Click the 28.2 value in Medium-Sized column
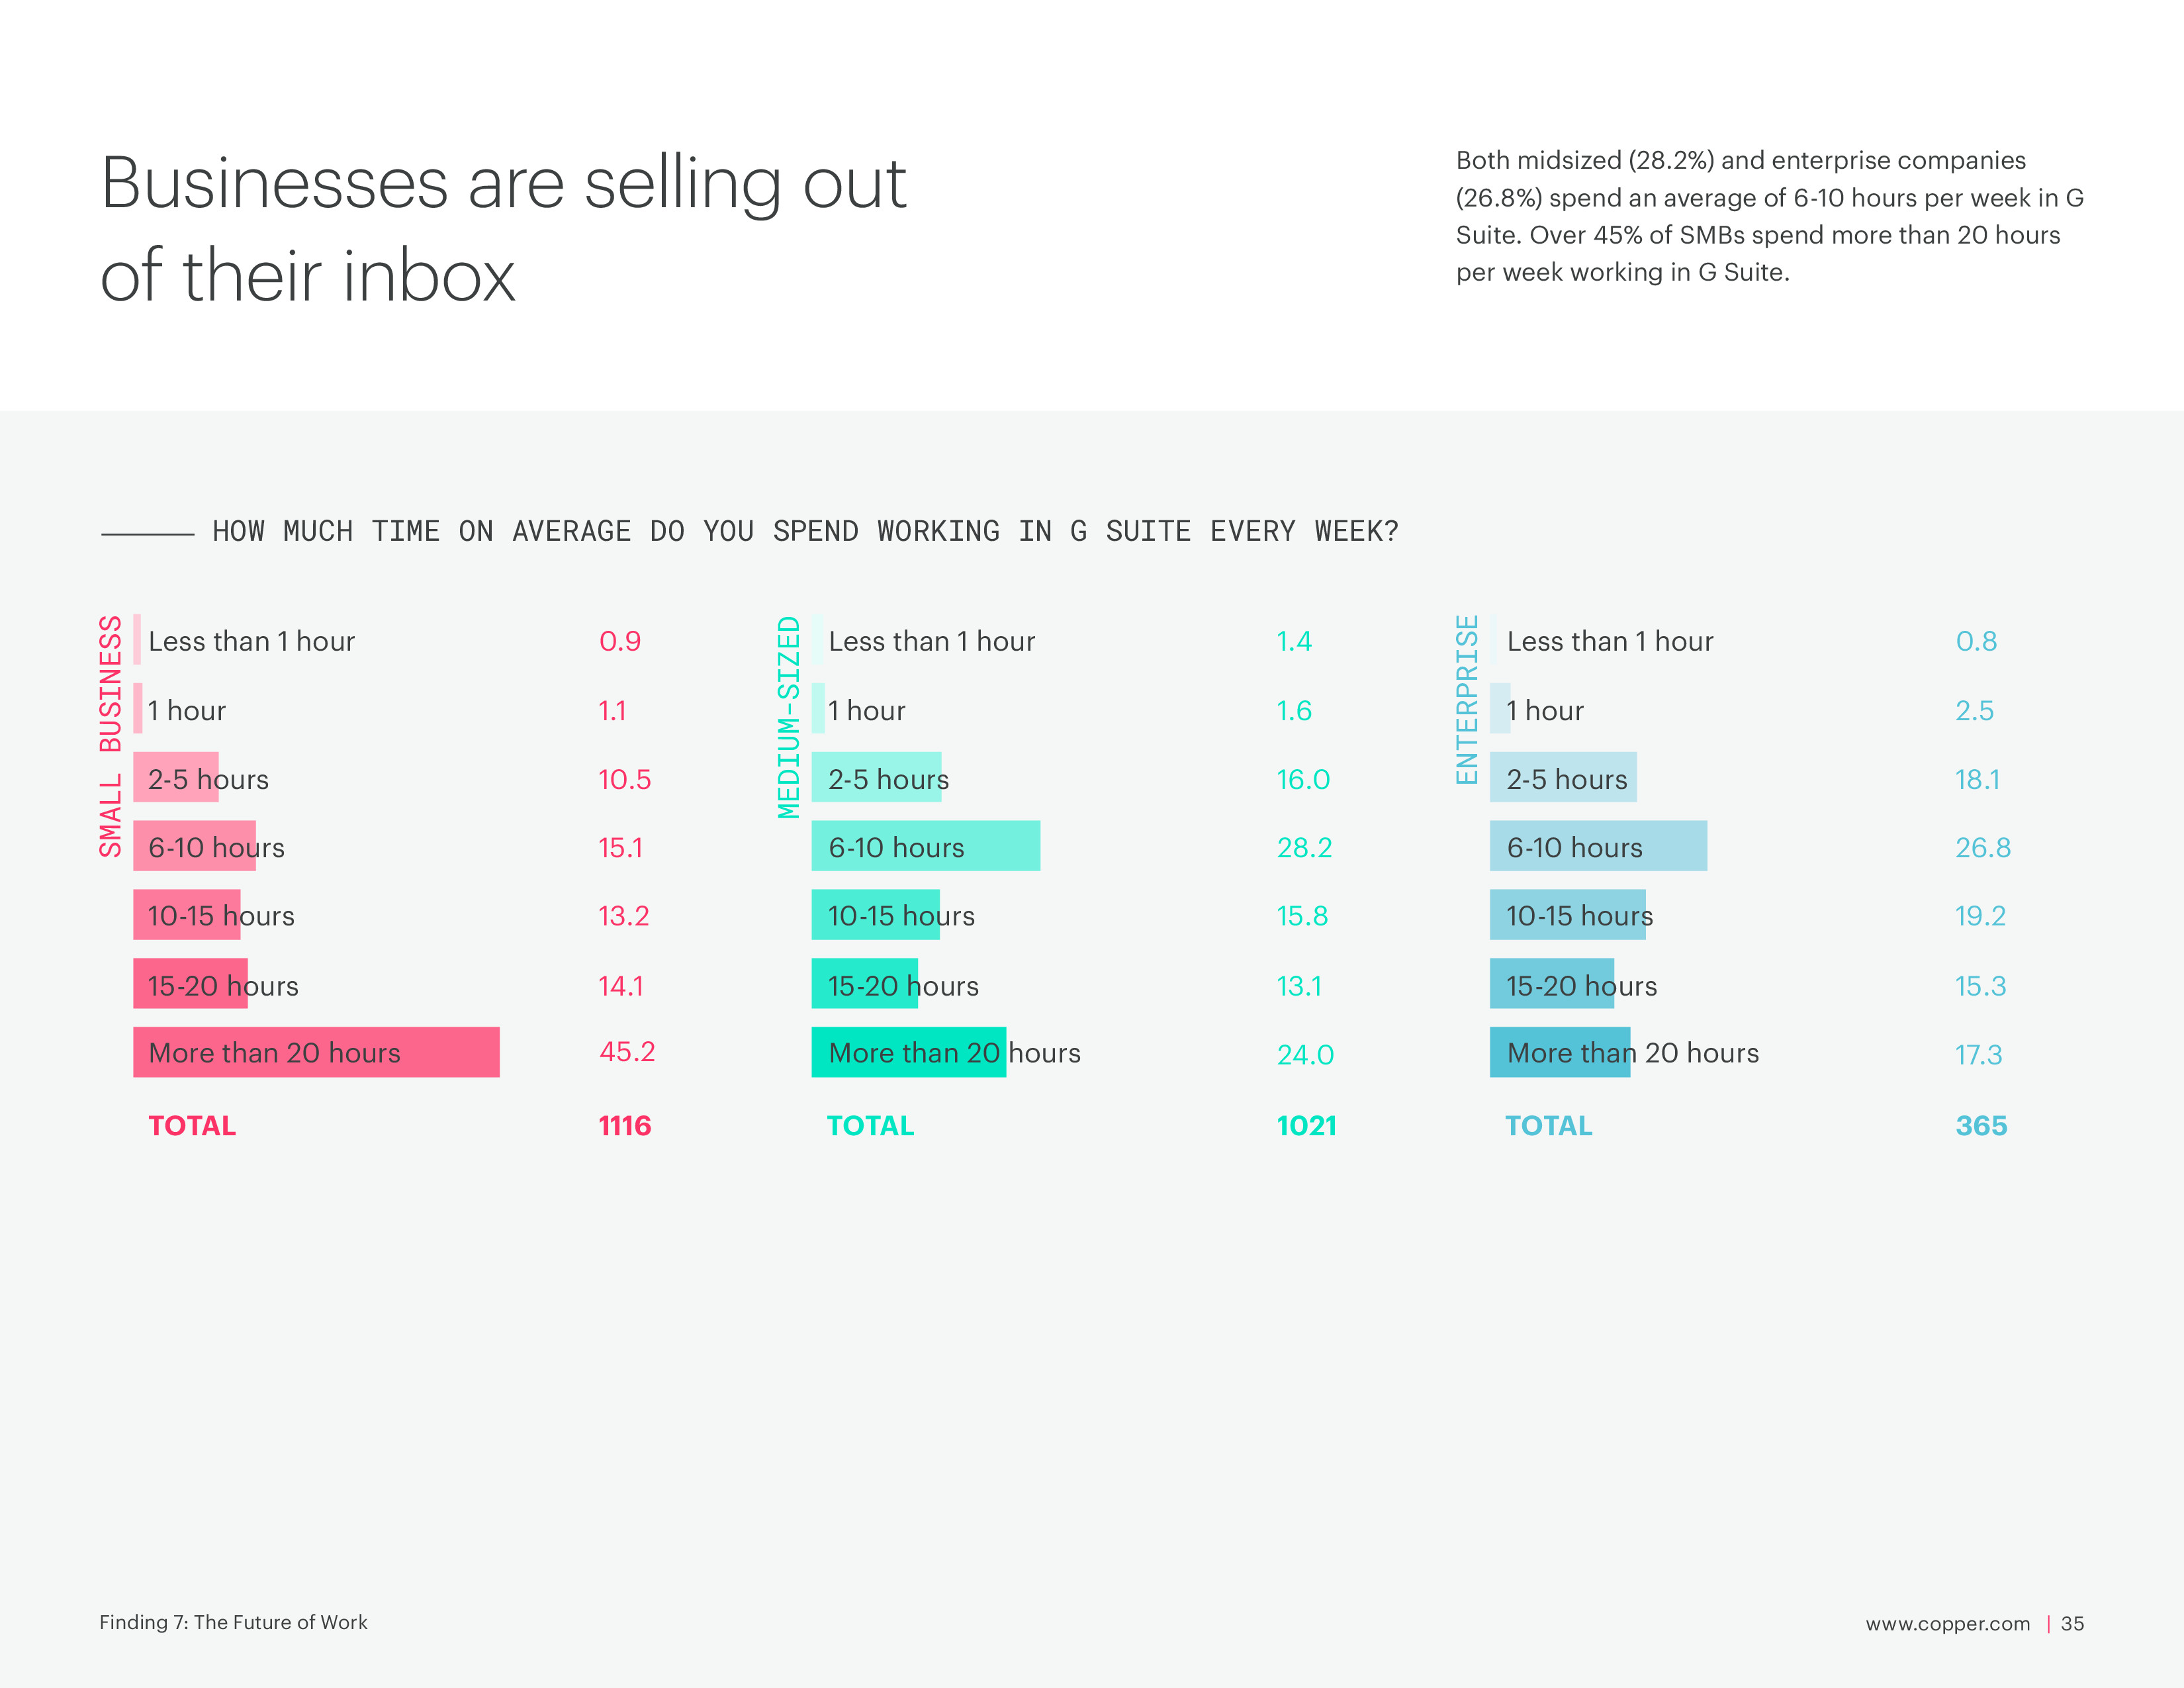 (x=1304, y=848)
